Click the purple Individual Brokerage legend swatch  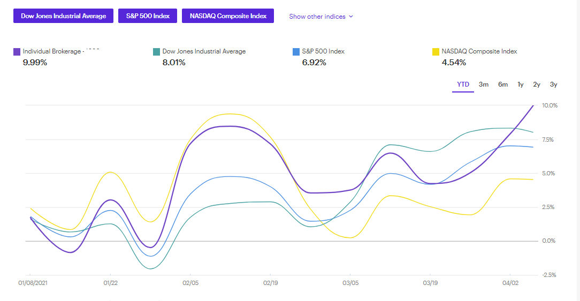[x=17, y=52]
